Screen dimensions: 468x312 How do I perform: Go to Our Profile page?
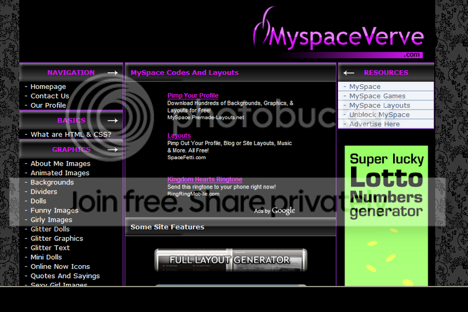(x=48, y=105)
